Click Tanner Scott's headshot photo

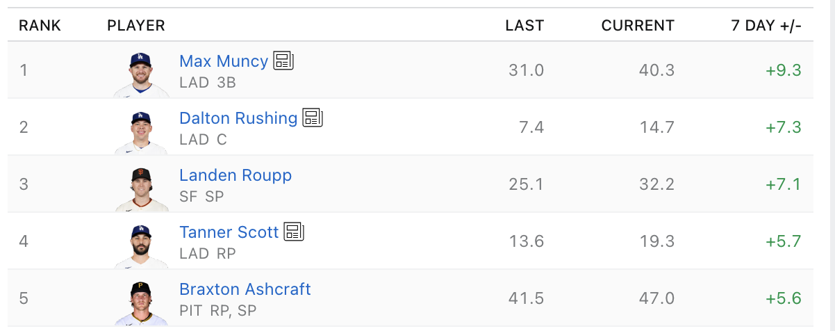pos(141,245)
